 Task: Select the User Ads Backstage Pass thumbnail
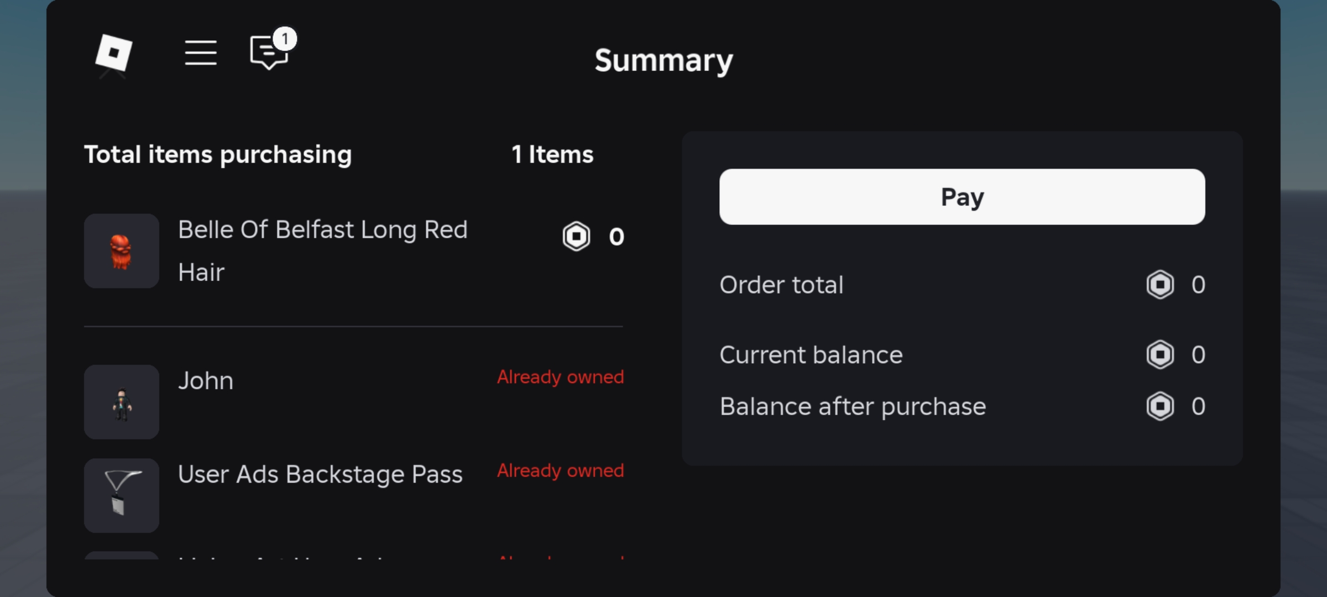click(122, 495)
